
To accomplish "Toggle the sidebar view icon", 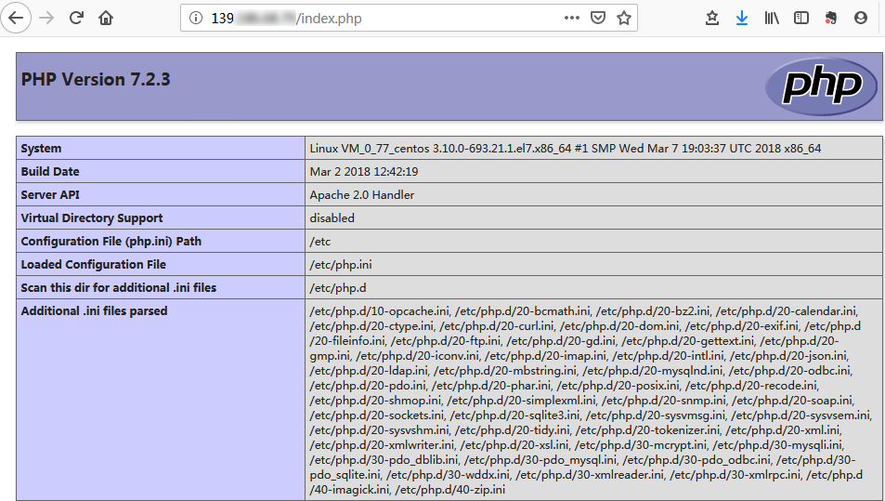I will [x=800, y=18].
